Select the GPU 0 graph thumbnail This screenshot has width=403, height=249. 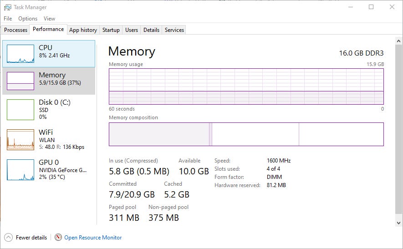20,170
